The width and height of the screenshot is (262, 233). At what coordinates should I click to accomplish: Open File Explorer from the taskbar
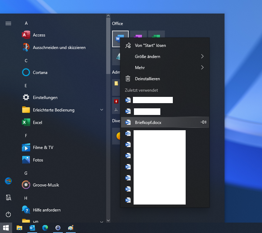(x=19, y=228)
